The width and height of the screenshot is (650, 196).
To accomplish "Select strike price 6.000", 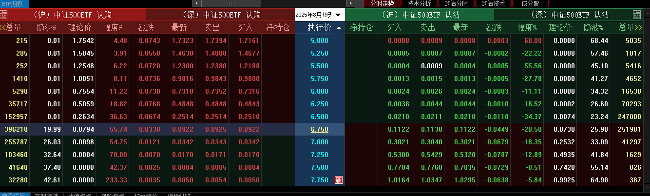I will click(x=319, y=91).
